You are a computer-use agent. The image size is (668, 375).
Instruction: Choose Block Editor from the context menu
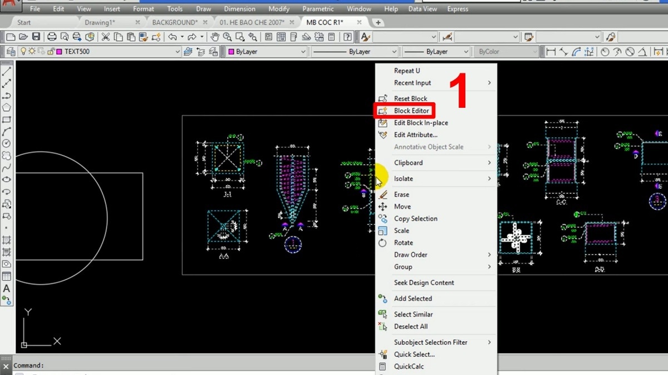coord(411,111)
